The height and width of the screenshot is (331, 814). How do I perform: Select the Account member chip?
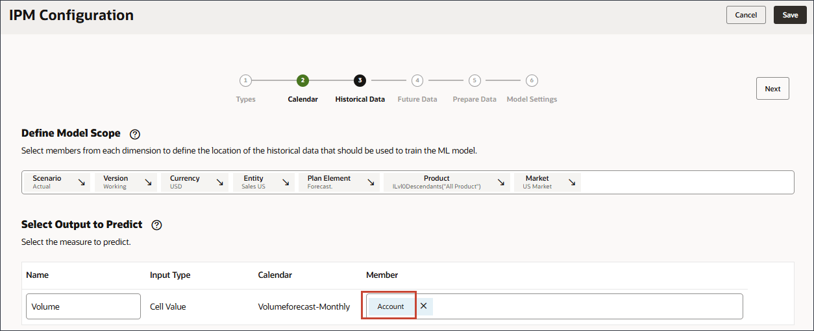(391, 306)
